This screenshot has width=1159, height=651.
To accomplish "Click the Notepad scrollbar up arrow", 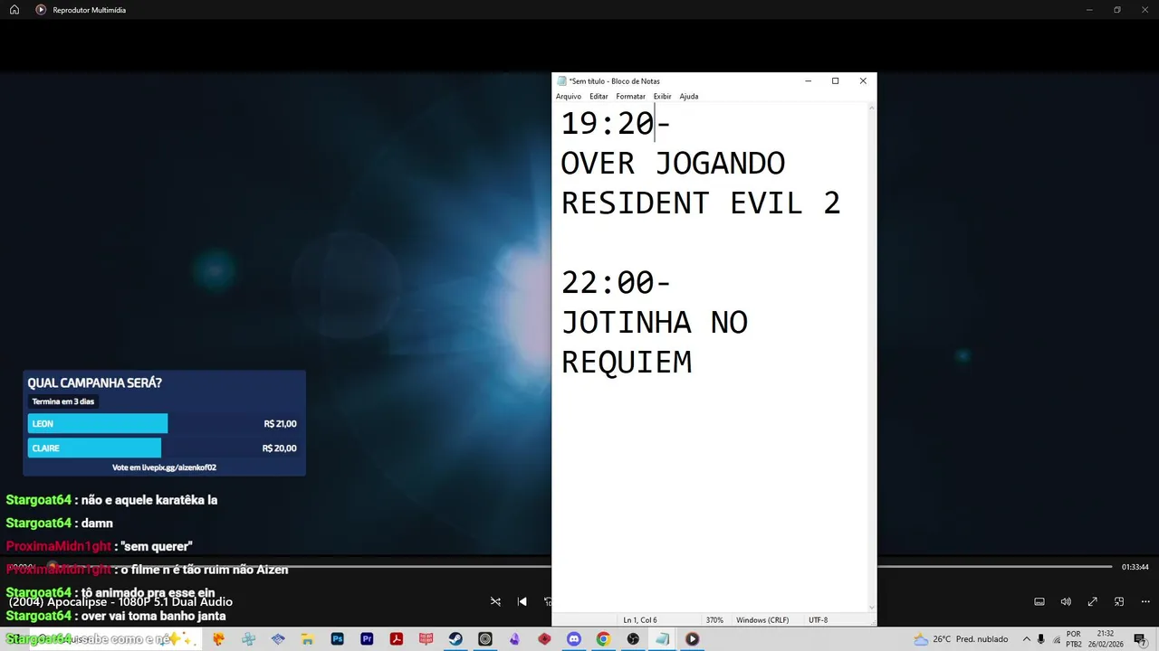I will point(872,108).
